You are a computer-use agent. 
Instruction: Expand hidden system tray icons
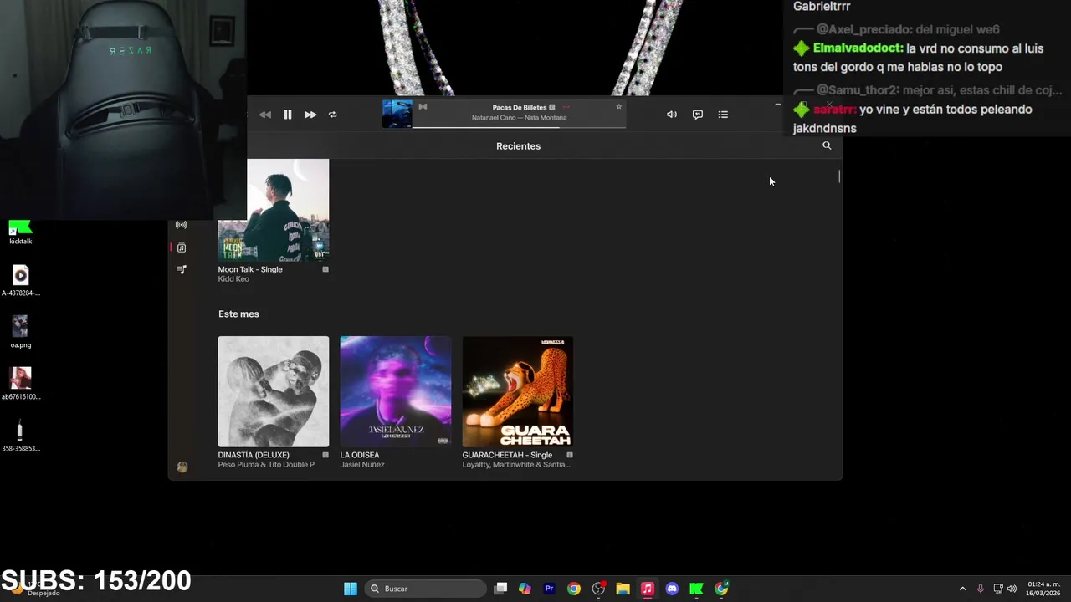(x=962, y=589)
